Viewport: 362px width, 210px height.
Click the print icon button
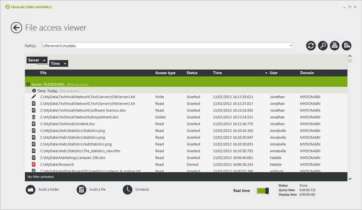point(335,46)
